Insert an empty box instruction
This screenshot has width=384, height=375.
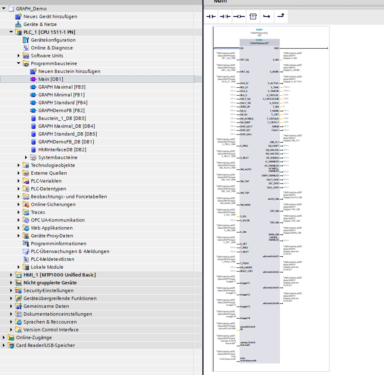253,16
